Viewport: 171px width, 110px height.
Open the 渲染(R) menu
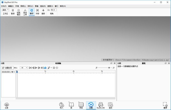[43, 6]
